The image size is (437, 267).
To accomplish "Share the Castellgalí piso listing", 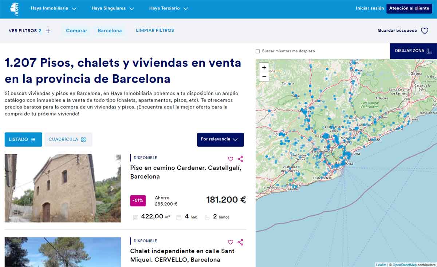I will [x=240, y=159].
